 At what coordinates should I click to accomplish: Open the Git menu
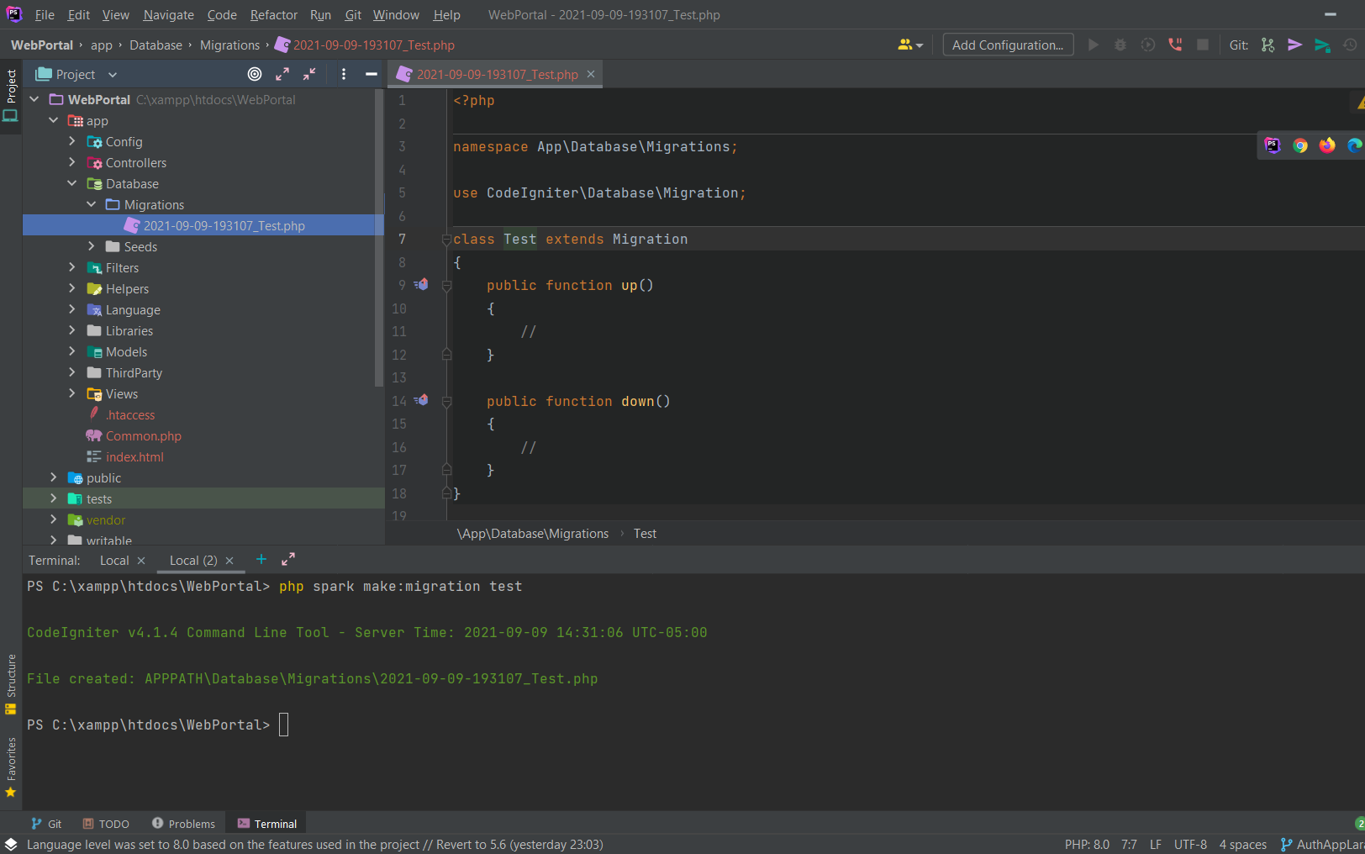(x=353, y=15)
